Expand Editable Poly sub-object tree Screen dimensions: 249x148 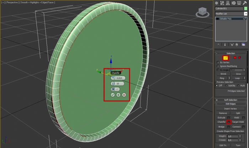217,19
